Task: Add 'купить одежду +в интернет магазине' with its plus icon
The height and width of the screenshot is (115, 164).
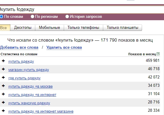Action: 3,111
